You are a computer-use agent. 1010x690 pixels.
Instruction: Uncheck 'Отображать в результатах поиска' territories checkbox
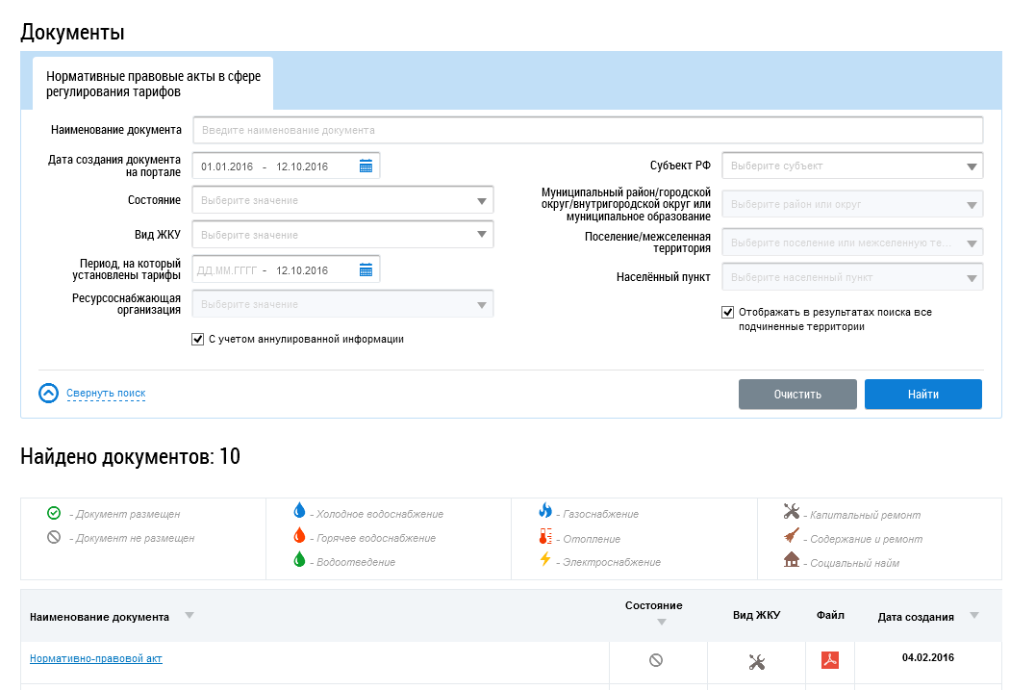[x=727, y=313]
